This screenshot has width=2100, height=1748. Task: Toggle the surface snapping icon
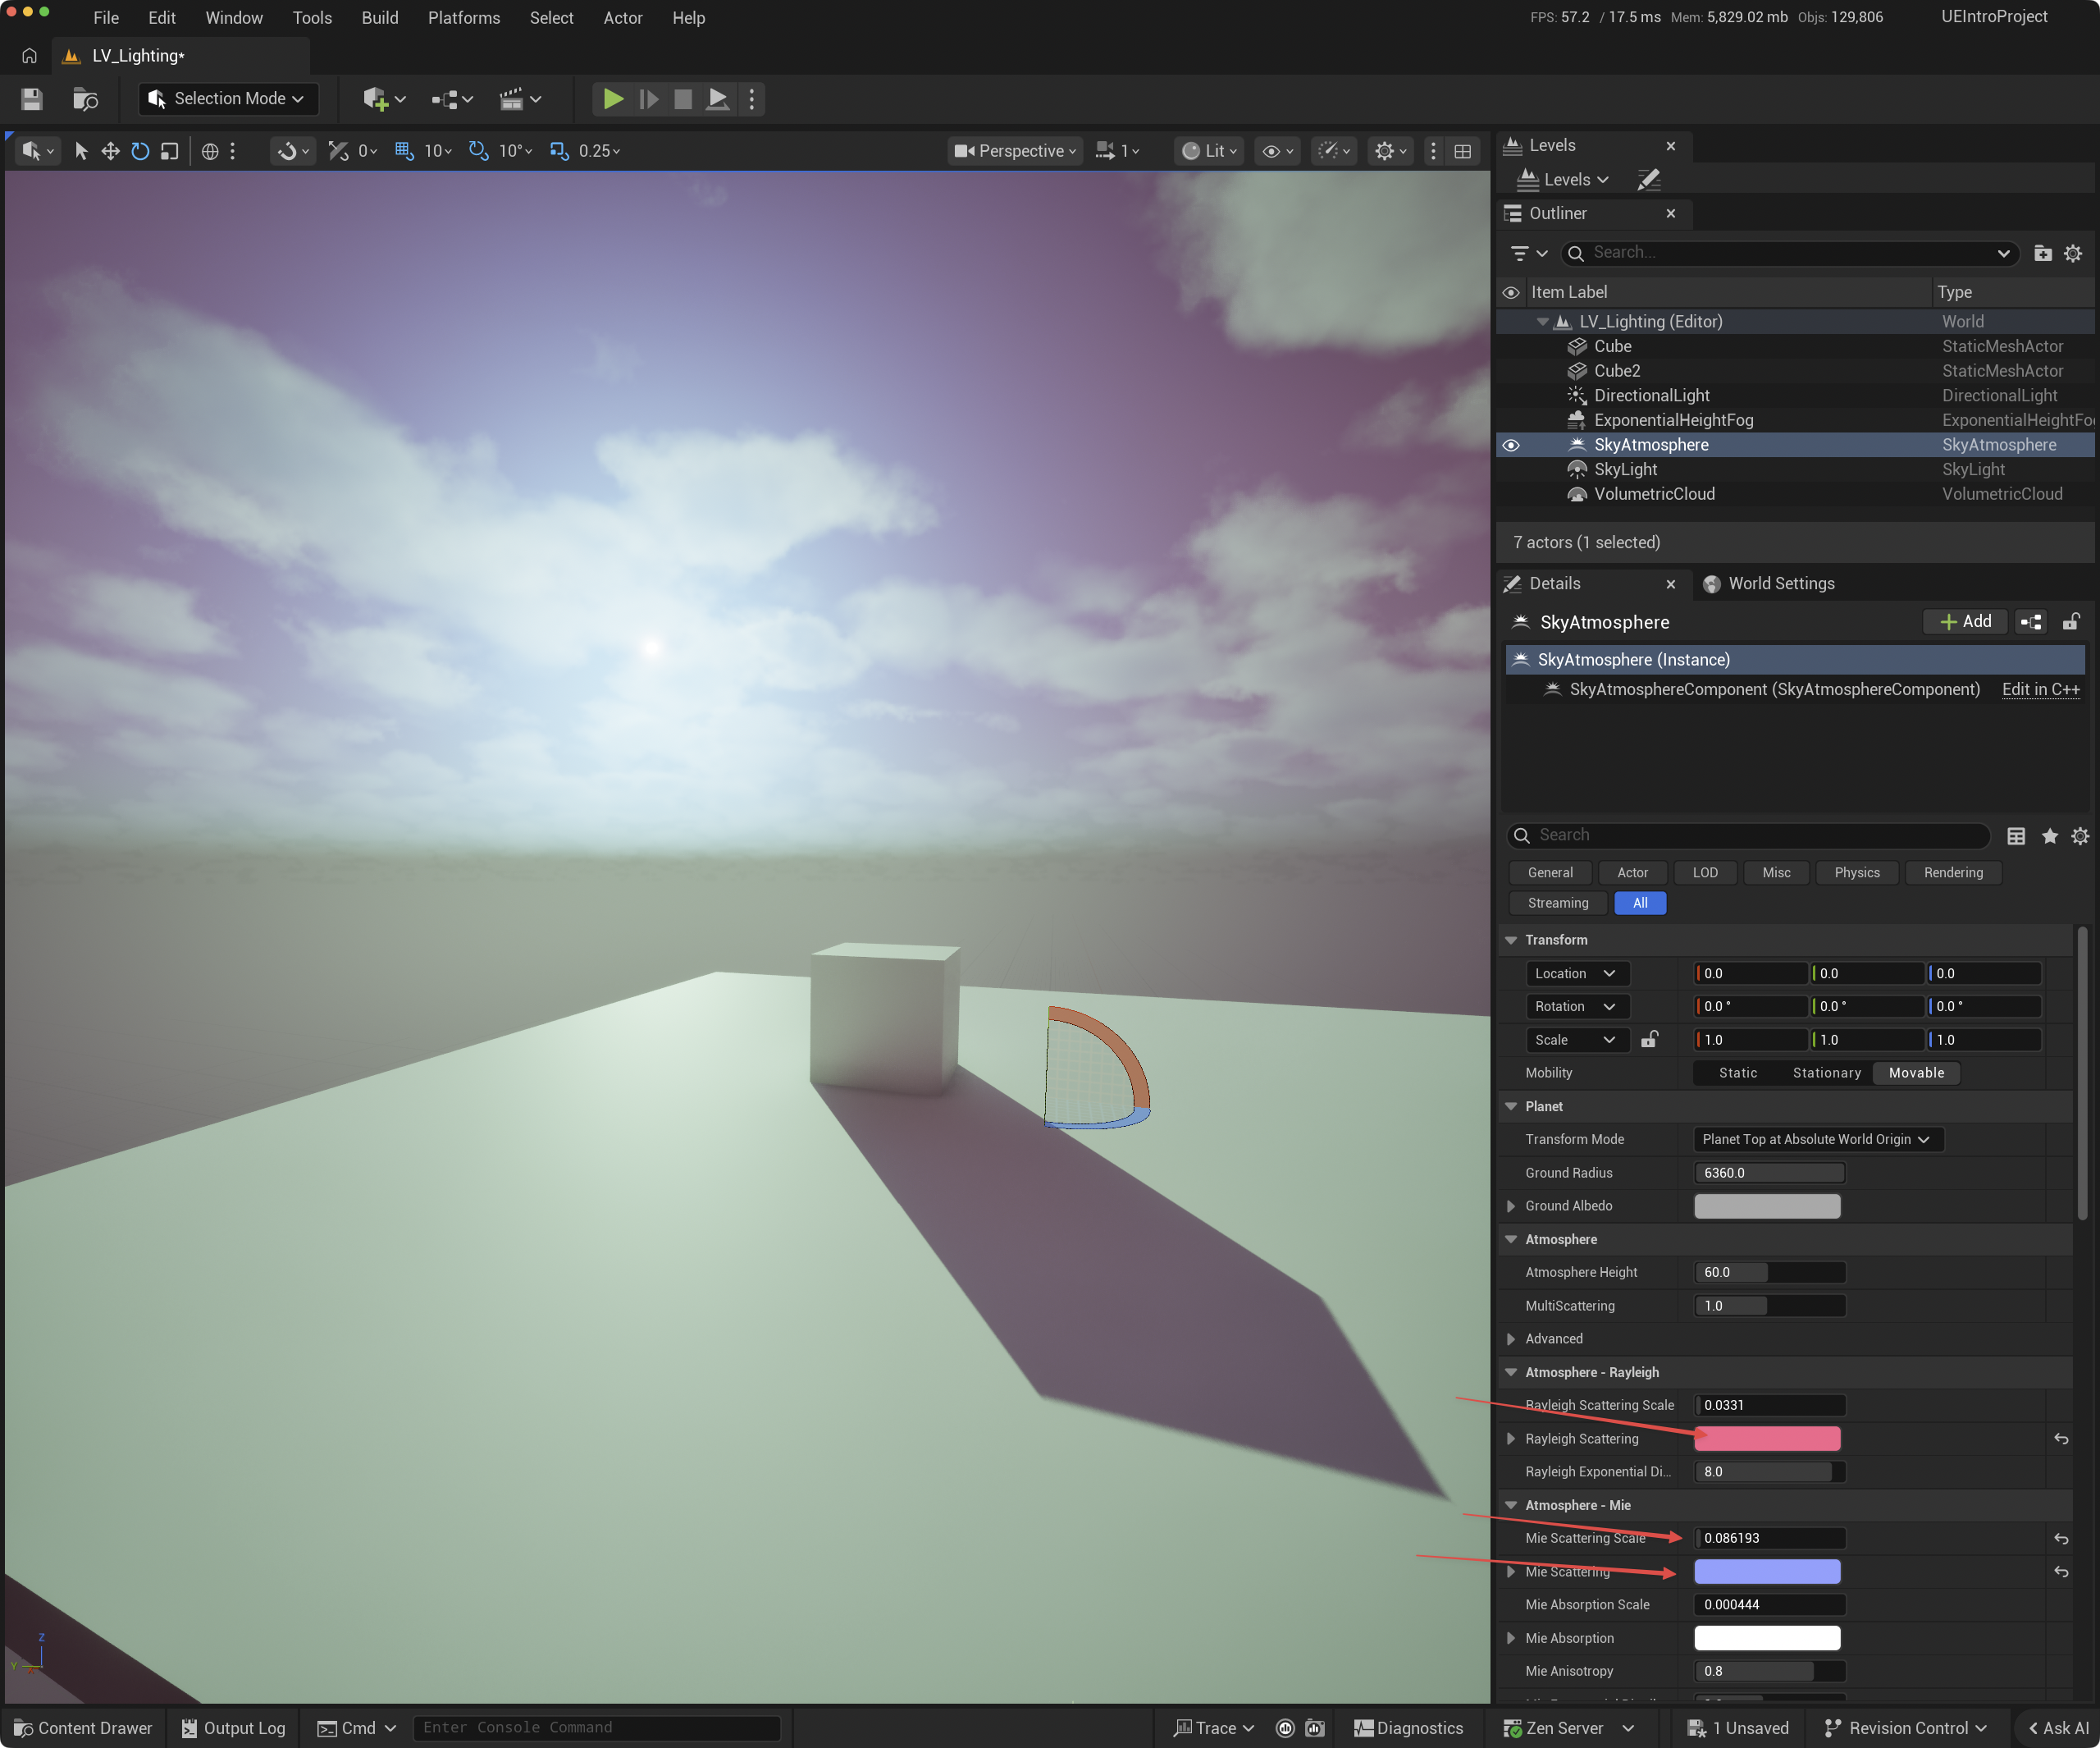click(288, 151)
